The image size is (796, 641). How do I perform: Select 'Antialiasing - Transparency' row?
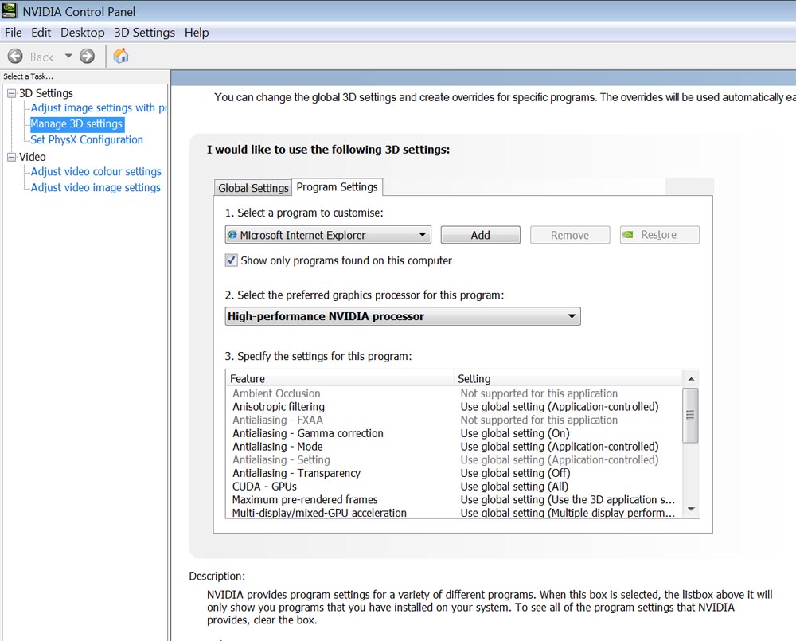[x=454, y=473]
